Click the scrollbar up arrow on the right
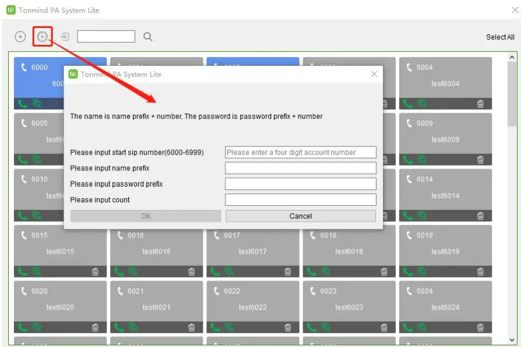The image size is (521, 347). point(512,57)
